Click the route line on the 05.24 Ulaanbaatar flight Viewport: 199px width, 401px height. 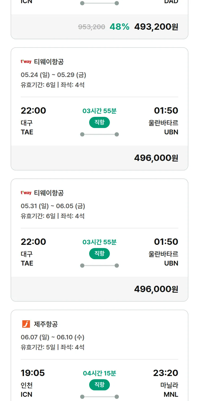pyautogui.click(x=99, y=134)
